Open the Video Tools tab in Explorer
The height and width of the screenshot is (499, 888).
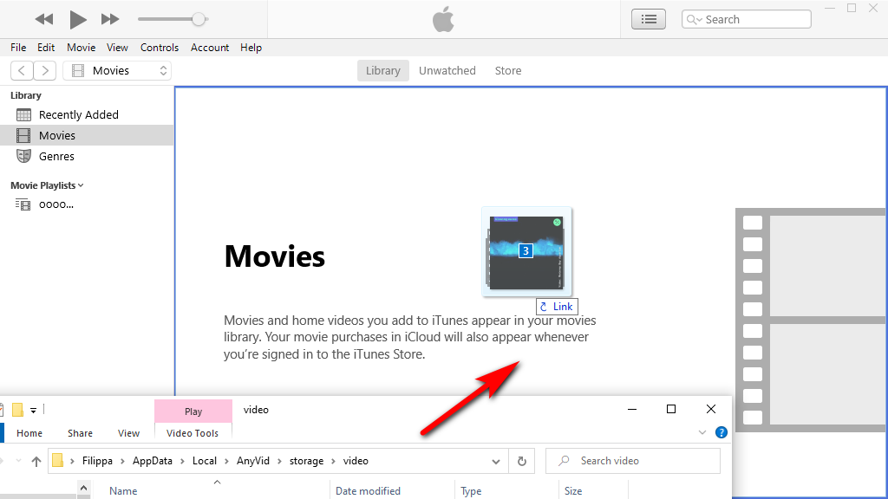pos(193,433)
